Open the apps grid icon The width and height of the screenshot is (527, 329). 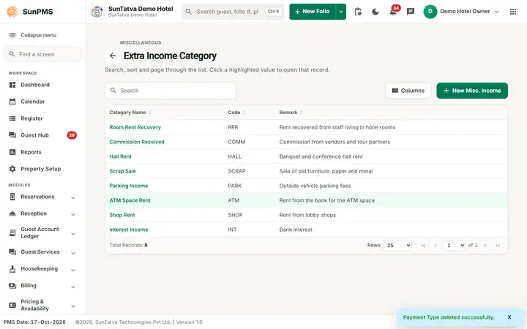pos(513,12)
